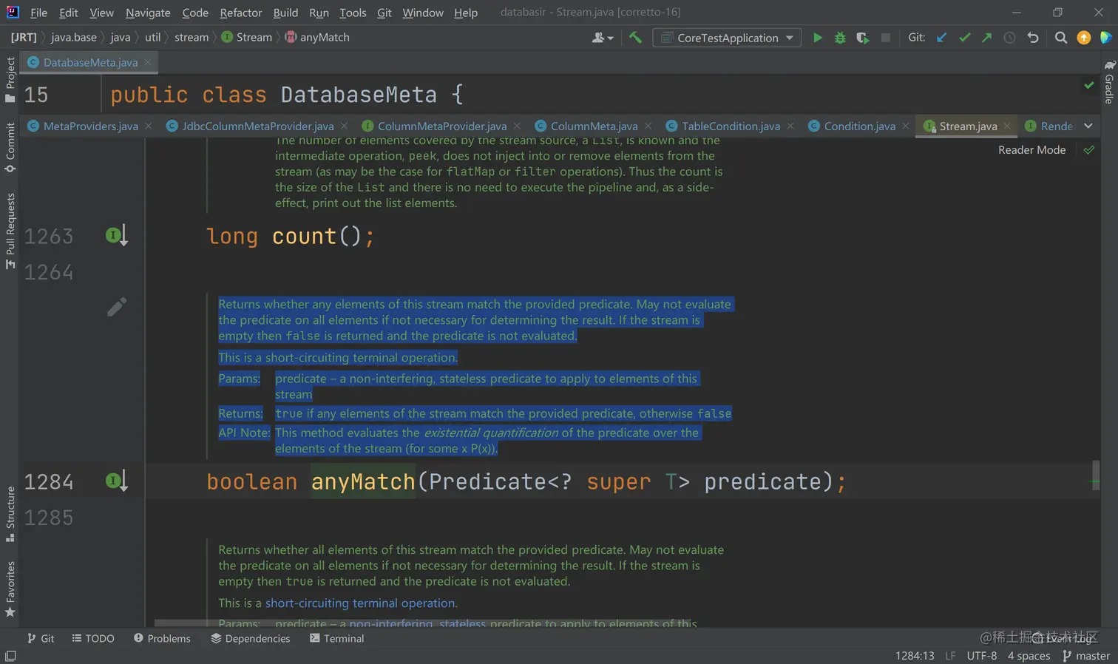Click the java.base breadcrumb

[x=74, y=38]
